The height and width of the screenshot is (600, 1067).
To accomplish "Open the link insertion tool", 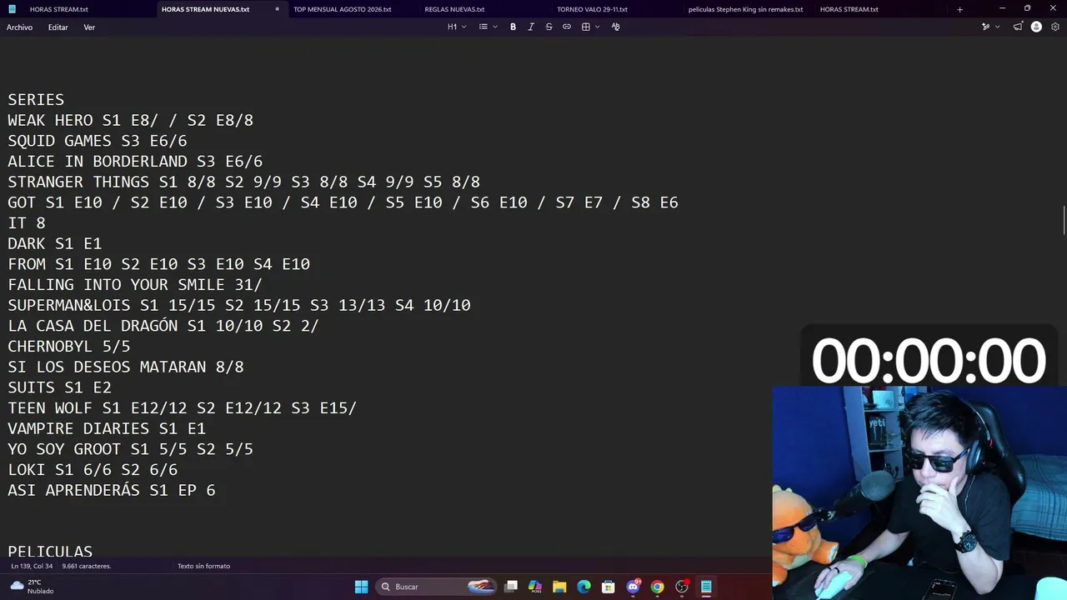I will [567, 27].
